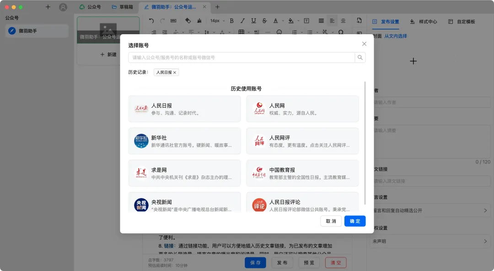
Task: Toggle italic formatting
Action: point(242,21)
